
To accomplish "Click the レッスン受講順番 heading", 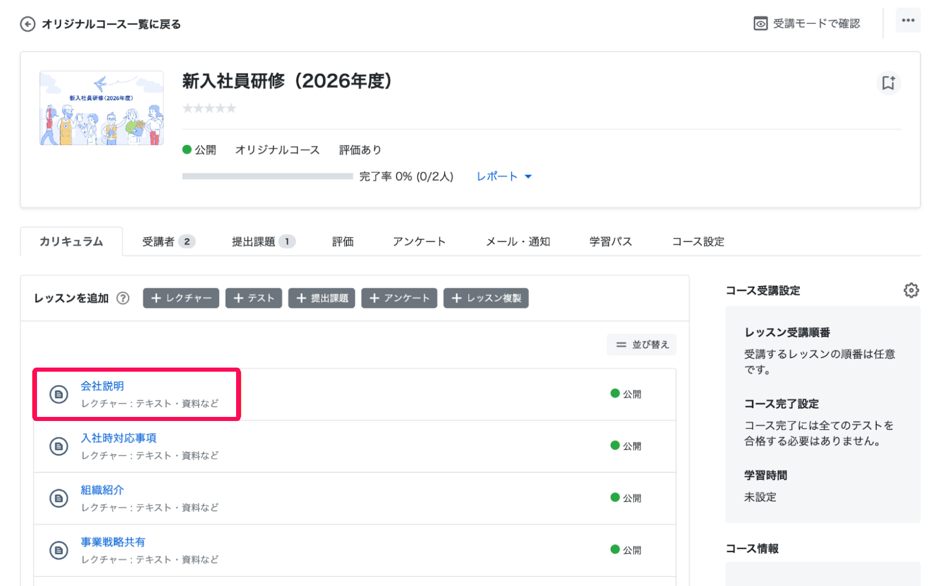I will 787,332.
